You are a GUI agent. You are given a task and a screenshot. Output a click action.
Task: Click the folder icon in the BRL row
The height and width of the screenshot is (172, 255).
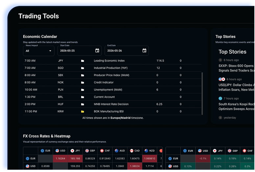pyautogui.click(x=82, y=97)
